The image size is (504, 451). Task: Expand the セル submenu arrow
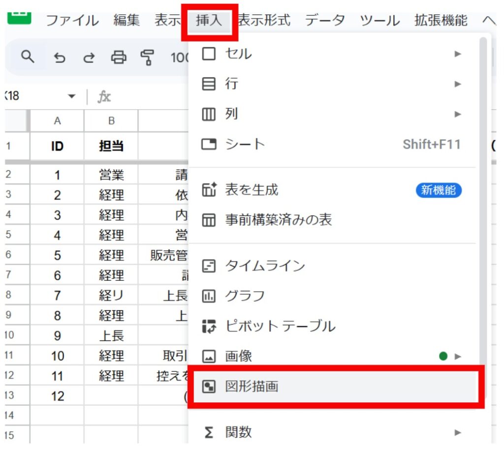coord(458,54)
